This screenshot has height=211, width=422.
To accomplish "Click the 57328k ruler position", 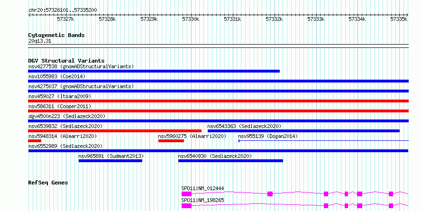I will [107, 19].
